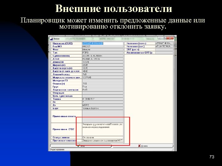
Task: Click the highlighted Название (СКАП) value field
Action: coord(103,43)
